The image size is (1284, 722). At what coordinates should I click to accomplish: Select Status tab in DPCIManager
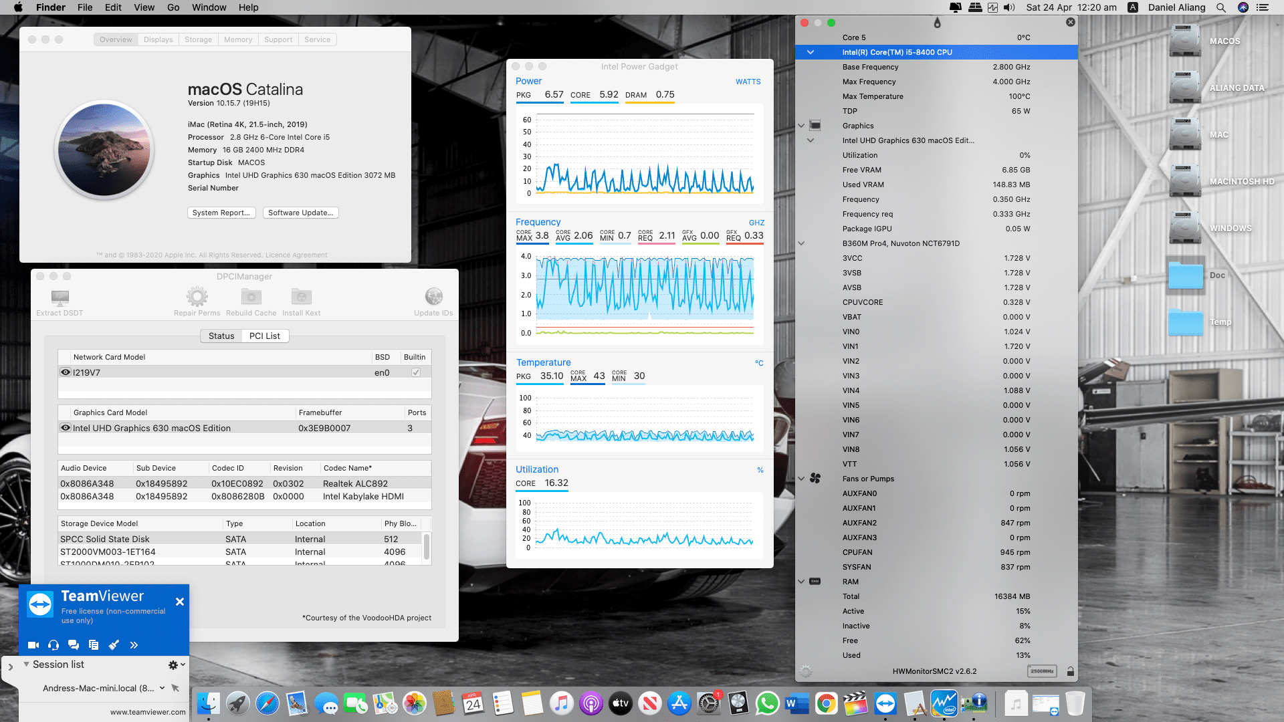(221, 336)
